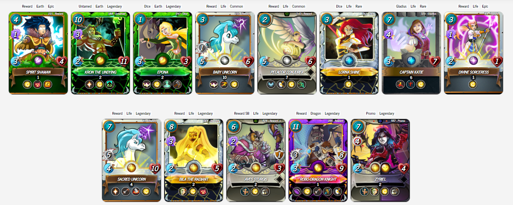Select the Gladius tag above Captain Katie

(x=389, y=6)
